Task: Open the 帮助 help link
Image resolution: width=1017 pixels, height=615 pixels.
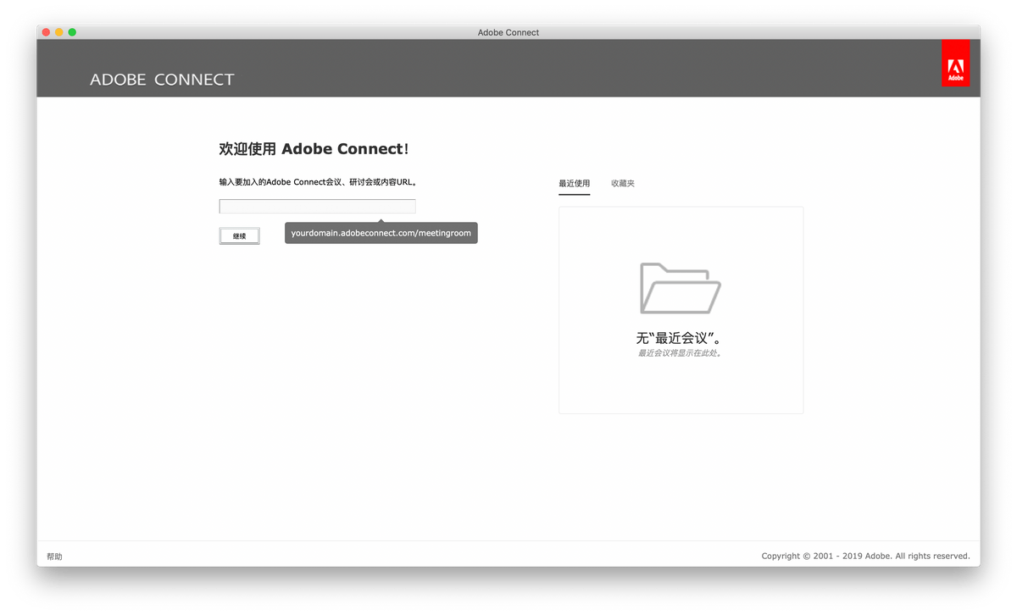Action: [54, 557]
